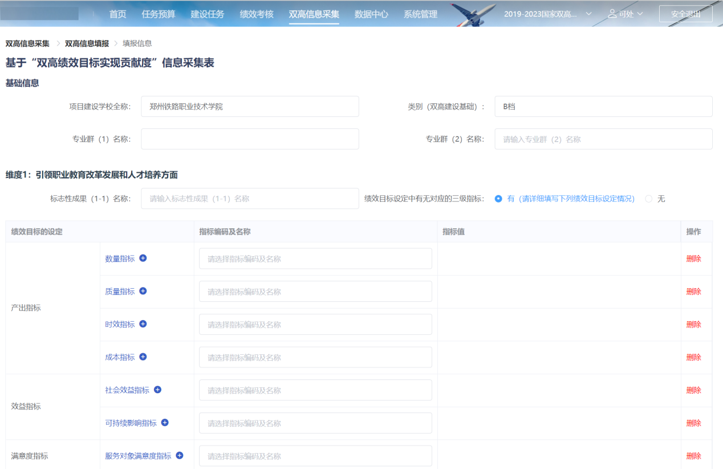Click the 专业群（1）名称 input field

[x=250, y=139]
